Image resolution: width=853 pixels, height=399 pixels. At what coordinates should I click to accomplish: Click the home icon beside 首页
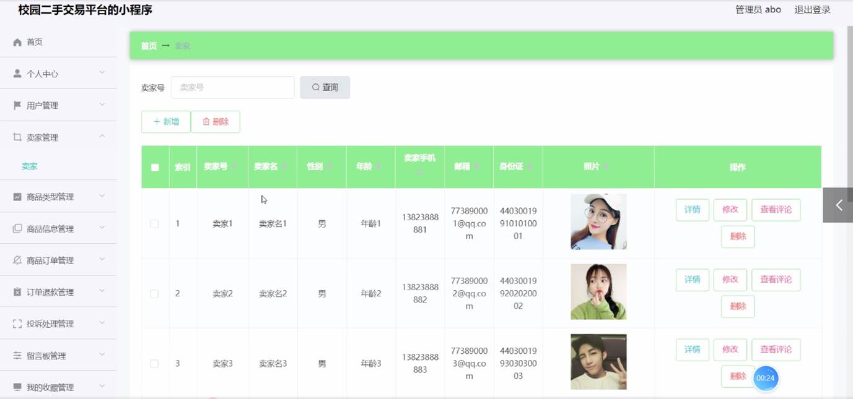(17, 42)
